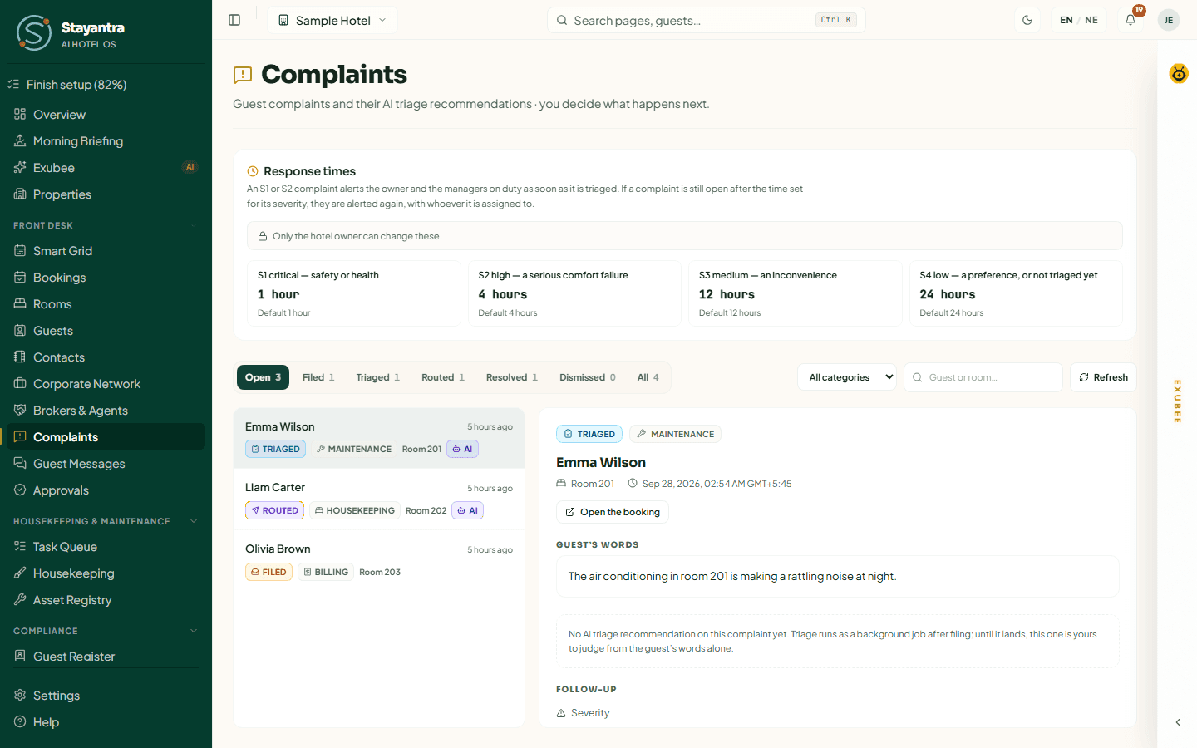Open the Sample Hotel property dropdown
Image resolution: width=1197 pixels, height=748 pixels.
[x=332, y=20]
